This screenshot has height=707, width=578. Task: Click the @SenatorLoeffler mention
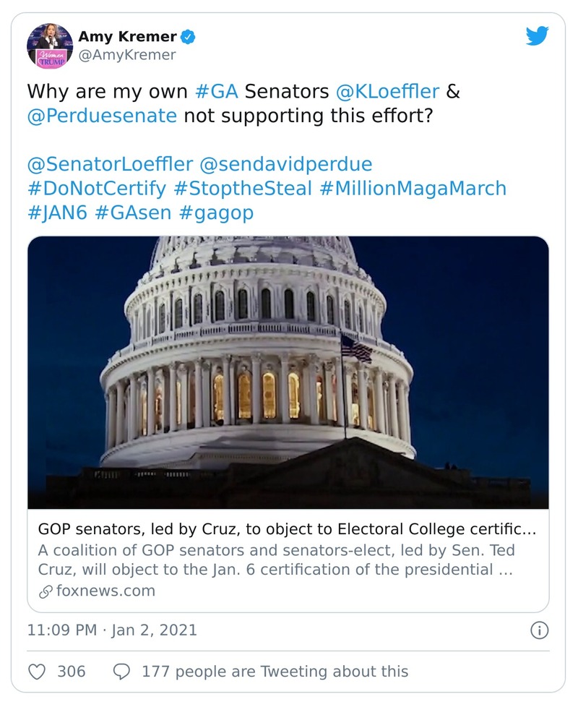(x=109, y=164)
